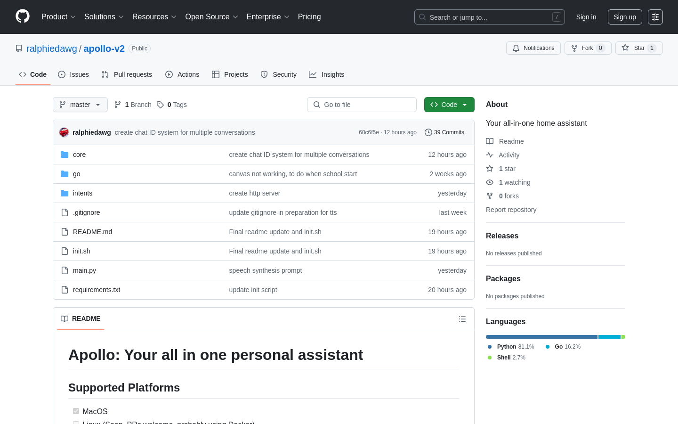Click the README tab heading
Screen dimensions: 678x424
(x=81, y=319)
